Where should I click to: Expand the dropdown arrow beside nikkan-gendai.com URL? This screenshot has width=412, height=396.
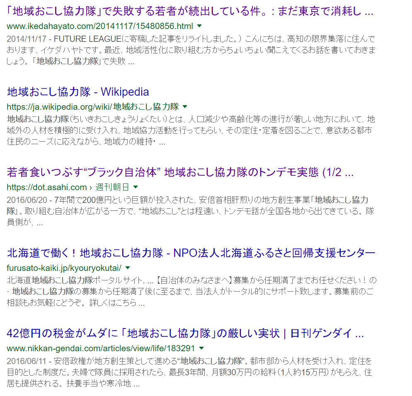coord(201,348)
